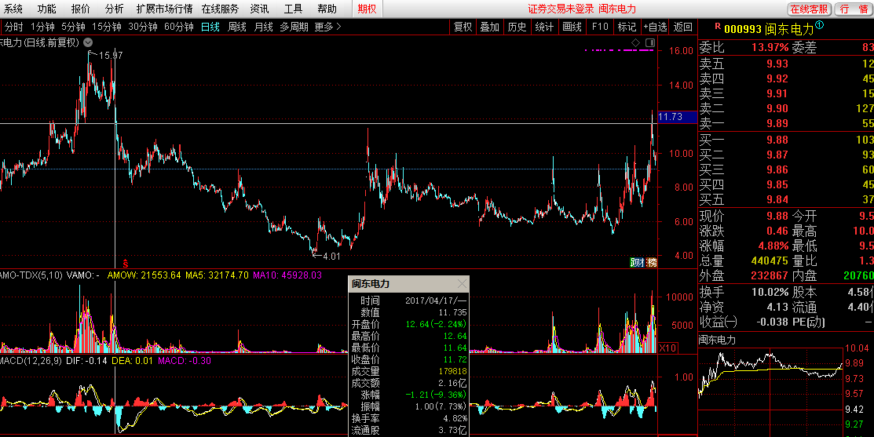The image size is (874, 437).
Task: Open the 报价 menu
Action: pyautogui.click(x=81, y=9)
